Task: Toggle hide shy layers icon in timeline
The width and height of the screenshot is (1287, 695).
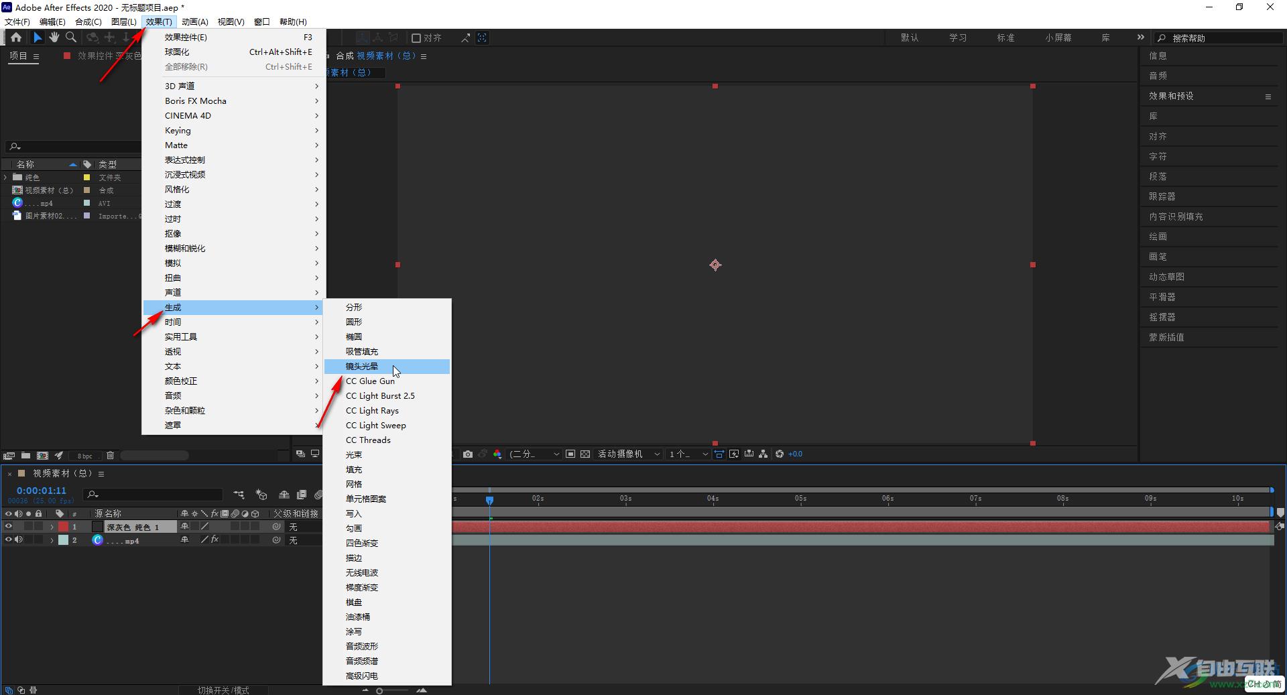Action: tap(284, 495)
